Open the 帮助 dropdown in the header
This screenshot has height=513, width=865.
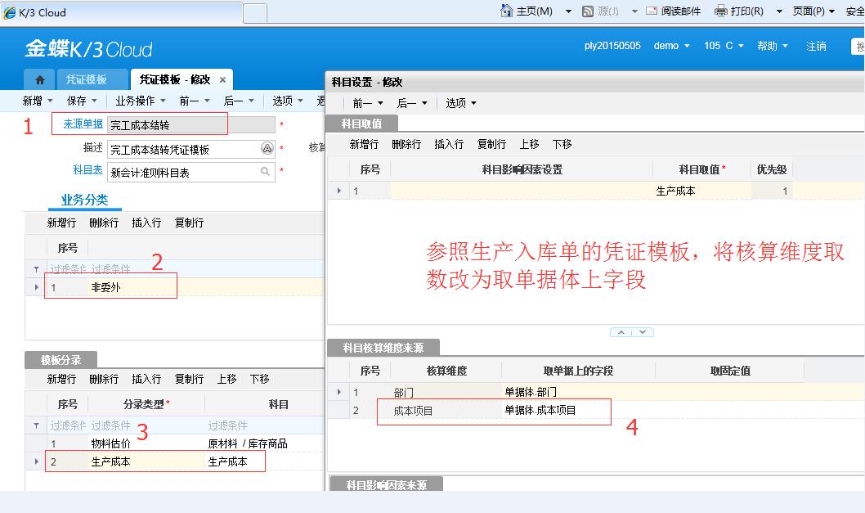771,46
